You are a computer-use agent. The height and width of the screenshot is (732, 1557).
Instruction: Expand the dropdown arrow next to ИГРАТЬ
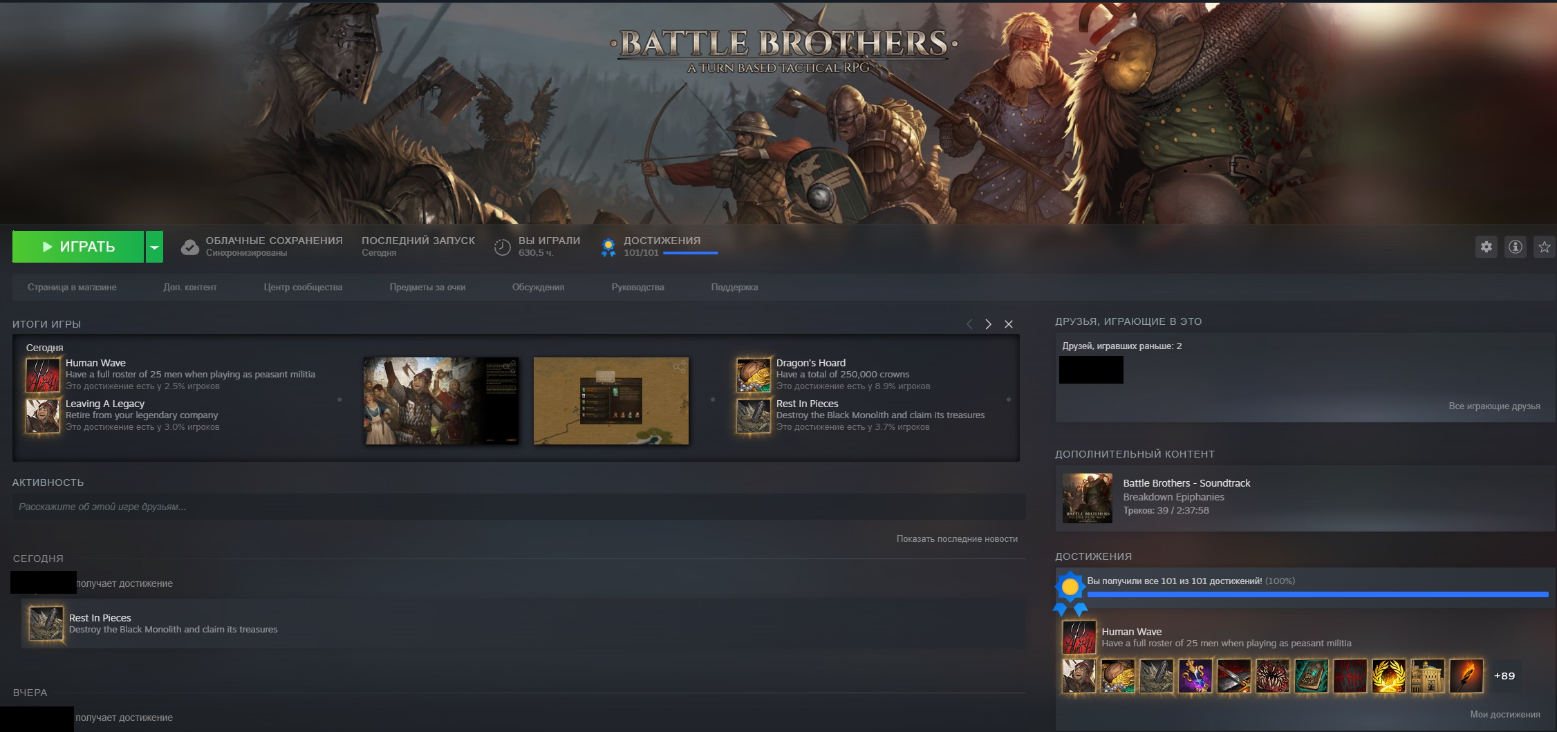pyautogui.click(x=155, y=247)
